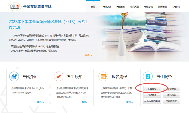This screenshot has height=113, width=189.
Task: Open the 考试动态 menu item
Action: [107, 7]
